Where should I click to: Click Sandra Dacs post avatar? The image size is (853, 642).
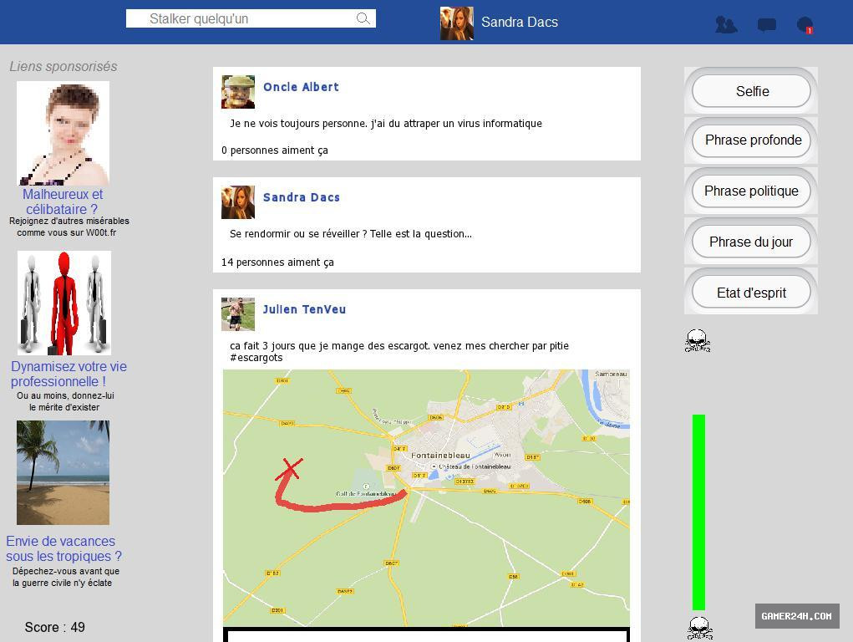(x=238, y=202)
